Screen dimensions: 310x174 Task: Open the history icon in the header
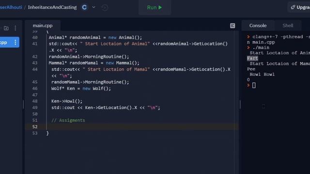pyautogui.click(x=105, y=8)
